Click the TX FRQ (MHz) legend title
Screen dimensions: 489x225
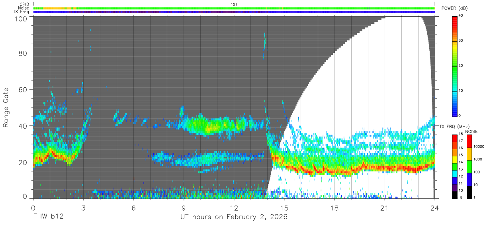(456, 127)
